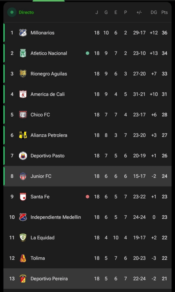Open the Deportivo Pasto round crest
175x292 pixels.
(23, 156)
